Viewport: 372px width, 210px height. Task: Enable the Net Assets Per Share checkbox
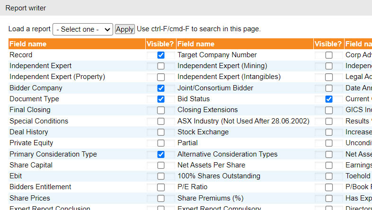(x=329, y=166)
